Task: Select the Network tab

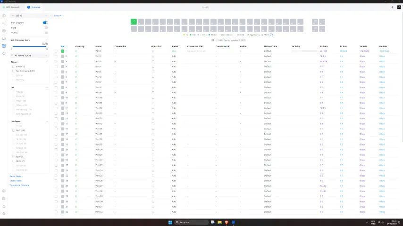Action: click(x=34, y=8)
